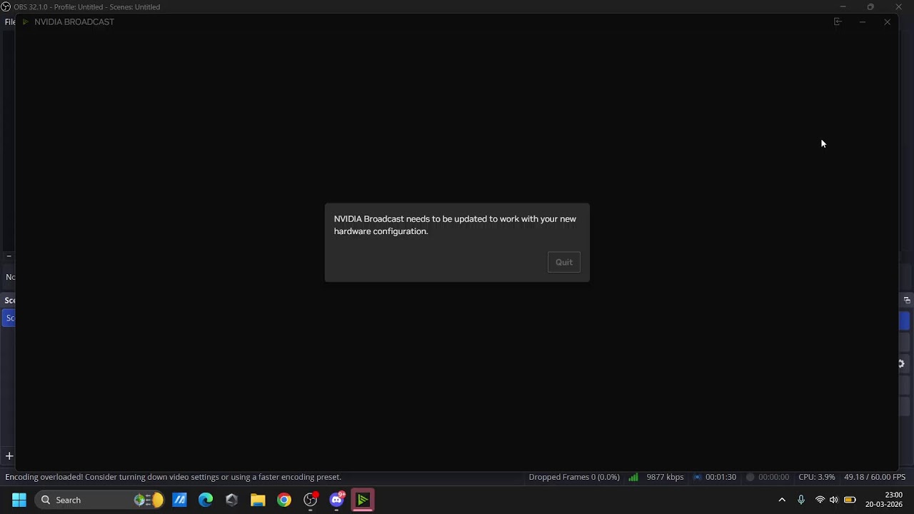
Task: Open the File menu in OBS
Action: pyautogui.click(x=9, y=22)
